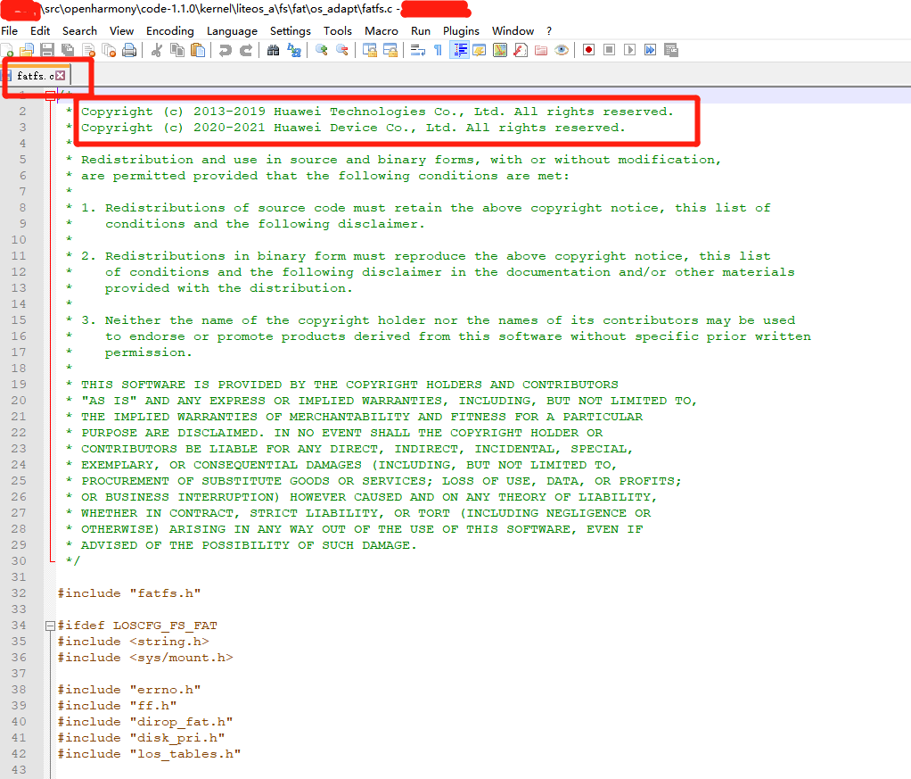
Task: Zoom out with the magnifier minus icon
Action: click(342, 50)
